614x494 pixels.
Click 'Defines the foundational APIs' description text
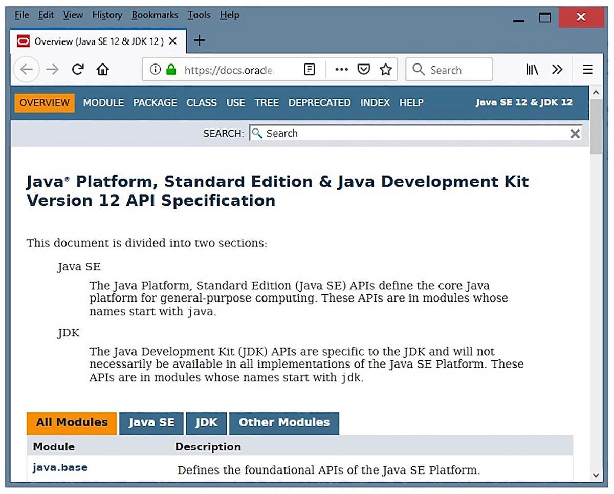[328, 470]
